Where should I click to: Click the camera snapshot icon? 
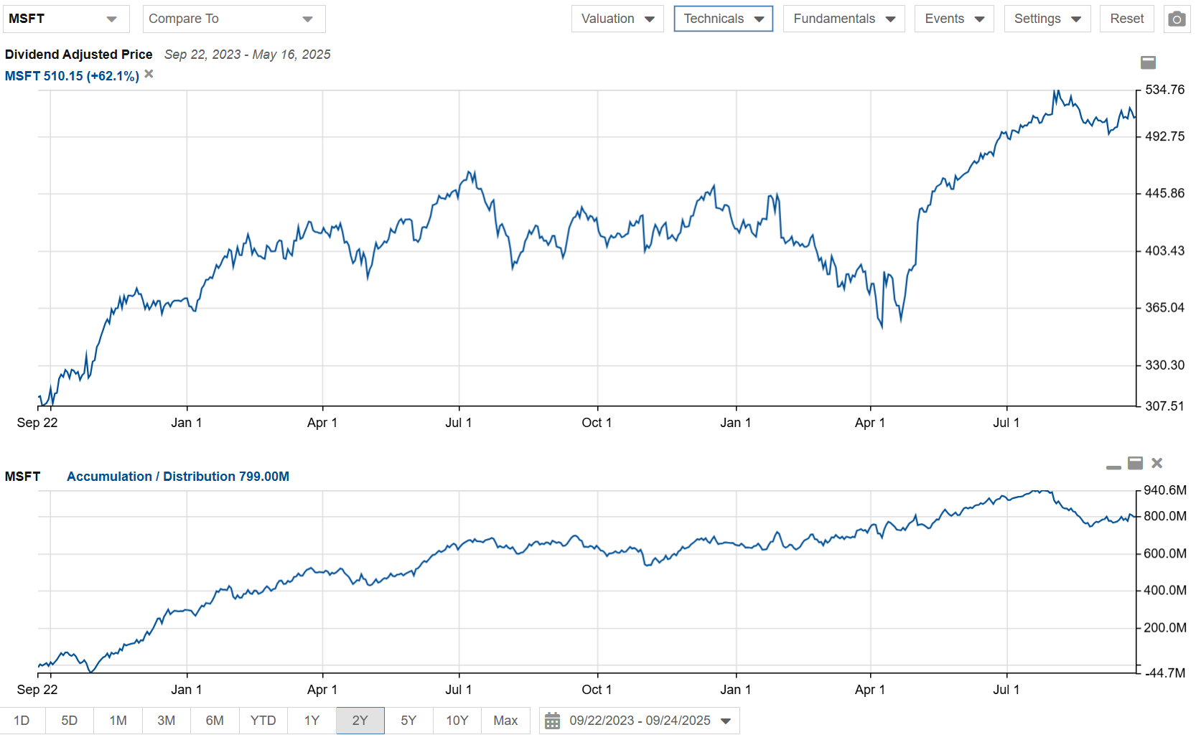[x=1176, y=19]
